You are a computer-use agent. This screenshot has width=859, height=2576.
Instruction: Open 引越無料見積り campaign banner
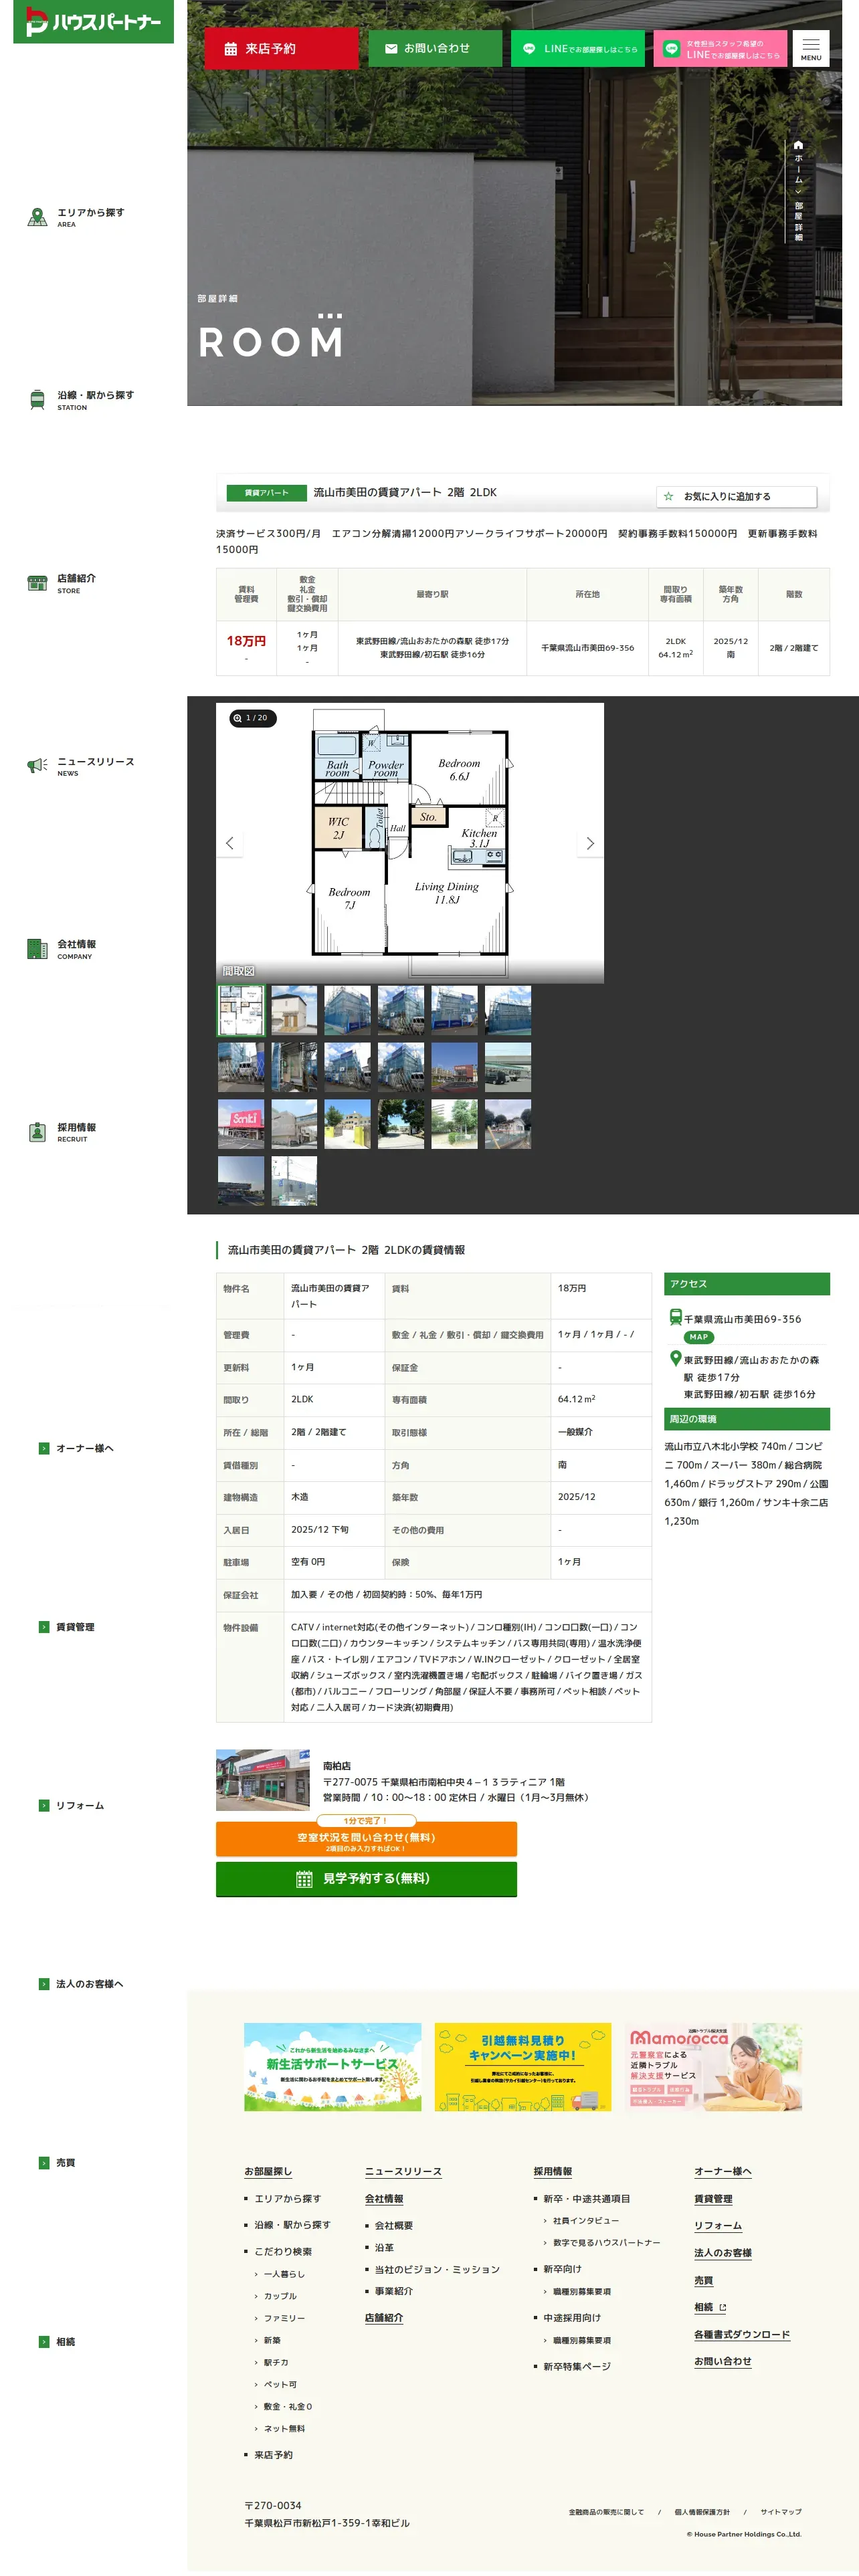pyautogui.click(x=522, y=2067)
